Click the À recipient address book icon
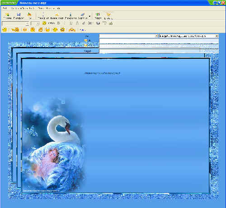226x208 pixels. coord(86,41)
